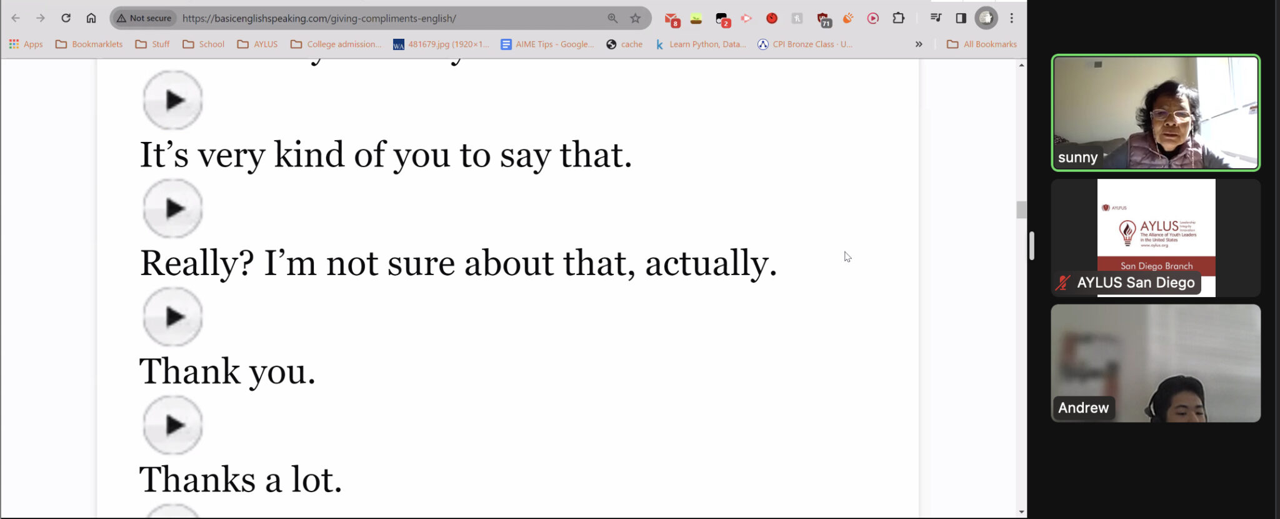Open the All Bookmarks folder
Screen dimensions: 1280x519
(982, 44)
